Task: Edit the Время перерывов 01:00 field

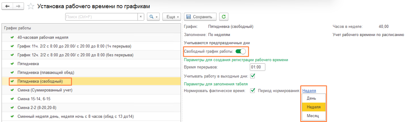Action: tap(258, 67)
